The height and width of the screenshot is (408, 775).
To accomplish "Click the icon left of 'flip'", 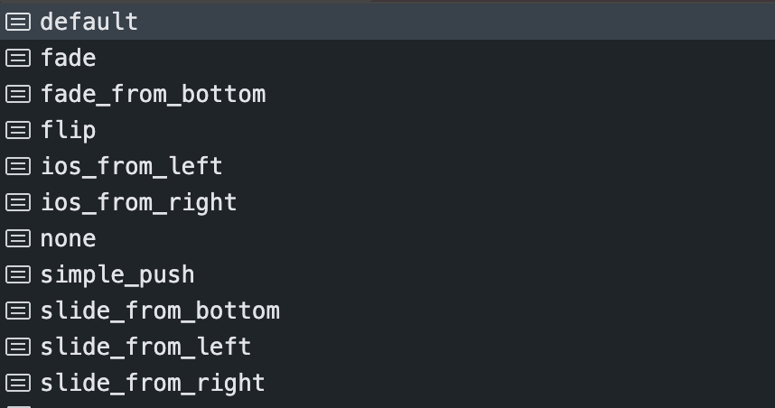I will click(x=18, y=130).
